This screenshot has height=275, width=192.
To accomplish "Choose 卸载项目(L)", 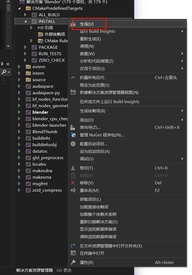I will click(128, 199).
